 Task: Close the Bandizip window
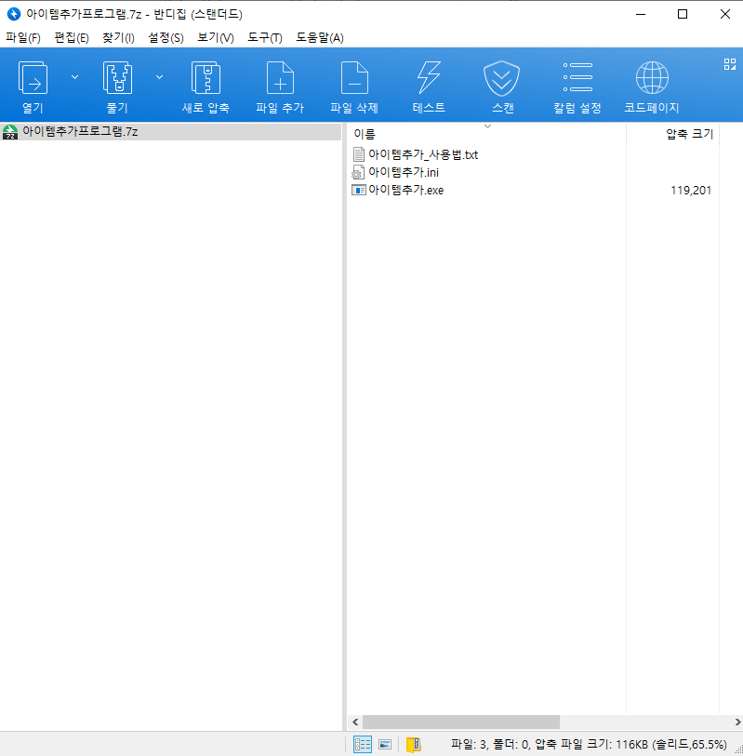coord(724,15)
